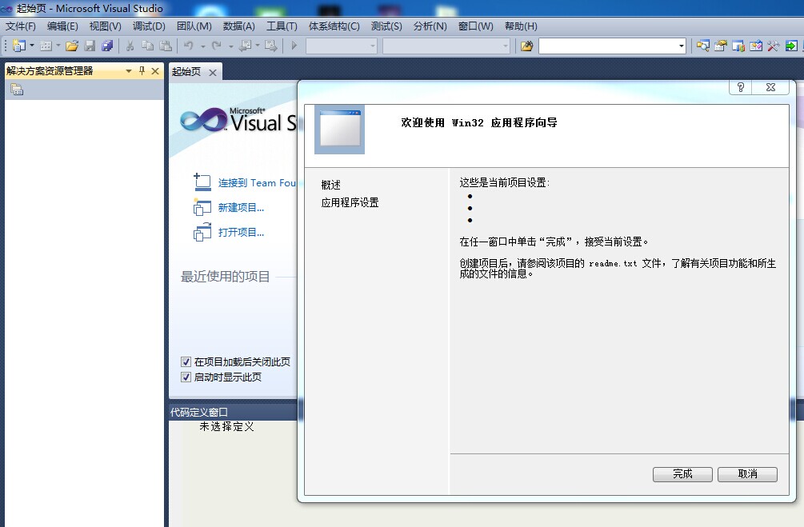Click the wizard help question mark button
Image resolution: width=804 pixels, height=527 pixels.
pos(741,87)
